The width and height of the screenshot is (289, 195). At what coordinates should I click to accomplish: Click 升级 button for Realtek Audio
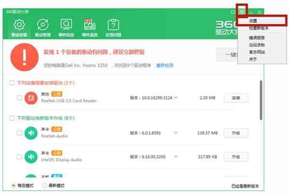pos(236,133)
